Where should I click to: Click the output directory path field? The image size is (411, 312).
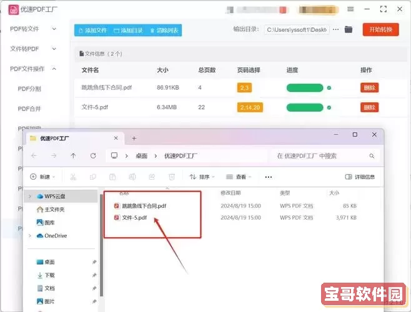click(x=297, y=30)
